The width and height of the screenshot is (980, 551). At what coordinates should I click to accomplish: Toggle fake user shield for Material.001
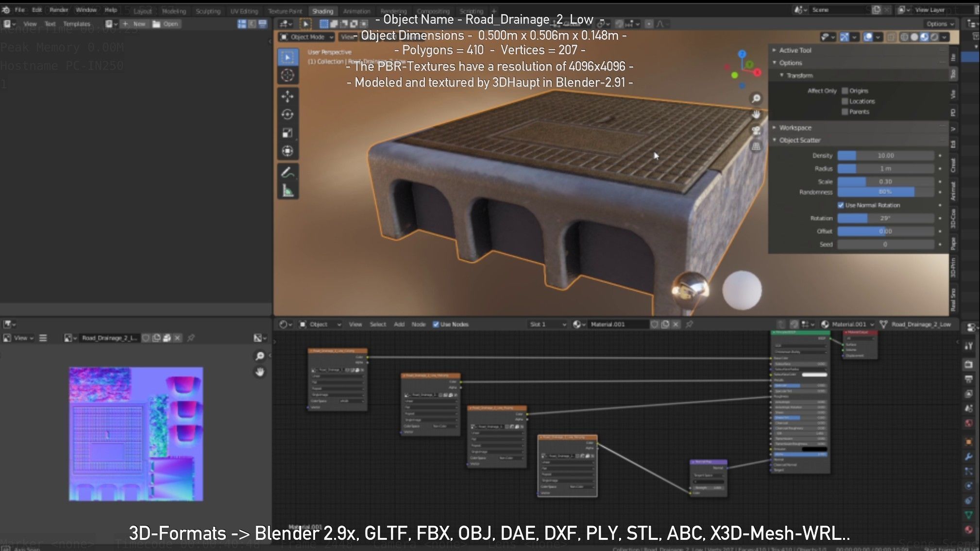click(x=654, y=324)
